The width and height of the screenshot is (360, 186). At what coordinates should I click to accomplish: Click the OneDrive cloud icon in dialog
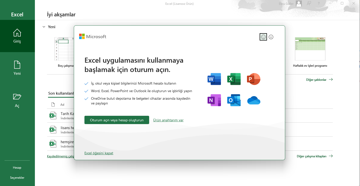pyautogui.click(x=254, y=100)
